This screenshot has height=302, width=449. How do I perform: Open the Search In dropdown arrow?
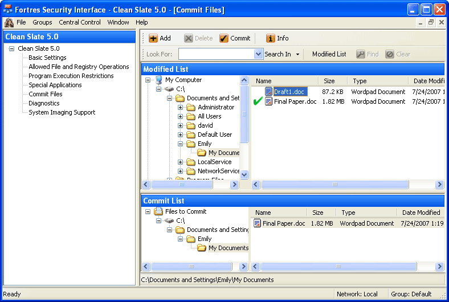click(297, 54)
